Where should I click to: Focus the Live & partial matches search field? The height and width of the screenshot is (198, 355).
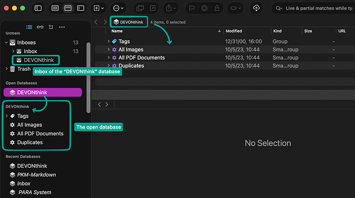319,8
